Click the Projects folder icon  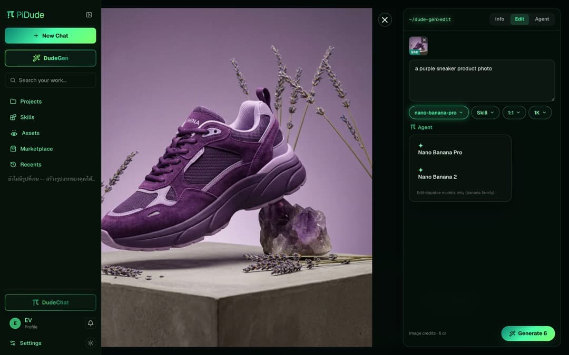(13, 102)
